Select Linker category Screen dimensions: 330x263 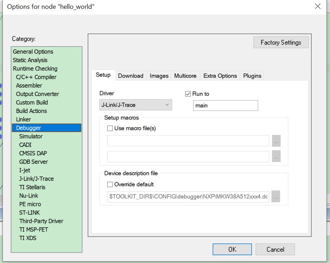click(x=24, y=120)
